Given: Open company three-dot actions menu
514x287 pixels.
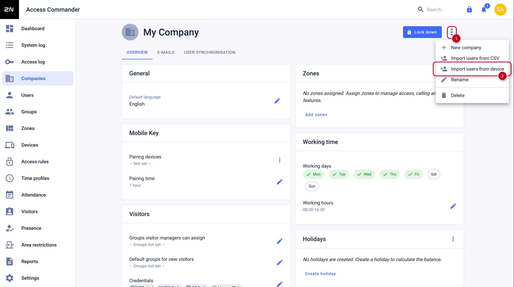Looking at the screenshot, I should pyautogui.click(x=452, y=32).
